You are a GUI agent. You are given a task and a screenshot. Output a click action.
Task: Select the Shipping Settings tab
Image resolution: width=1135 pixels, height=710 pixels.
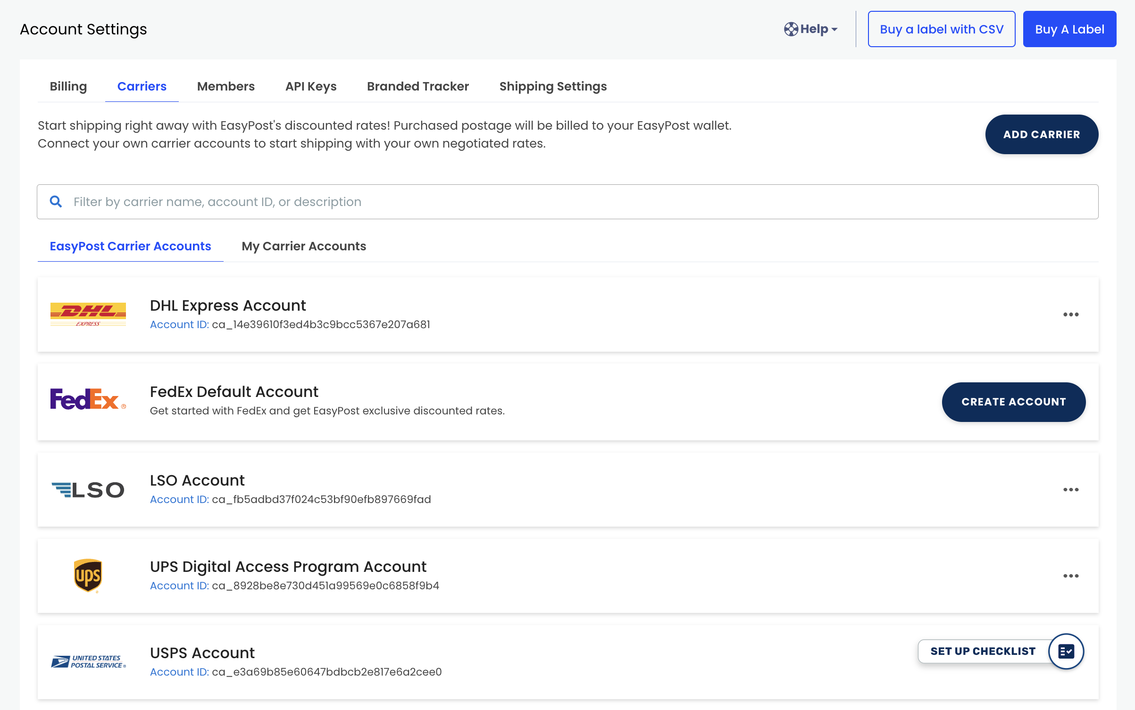tap(553, 86)
